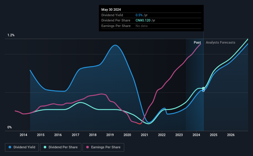
Task: Select the Past label on the chart
Action: (197, 42)
